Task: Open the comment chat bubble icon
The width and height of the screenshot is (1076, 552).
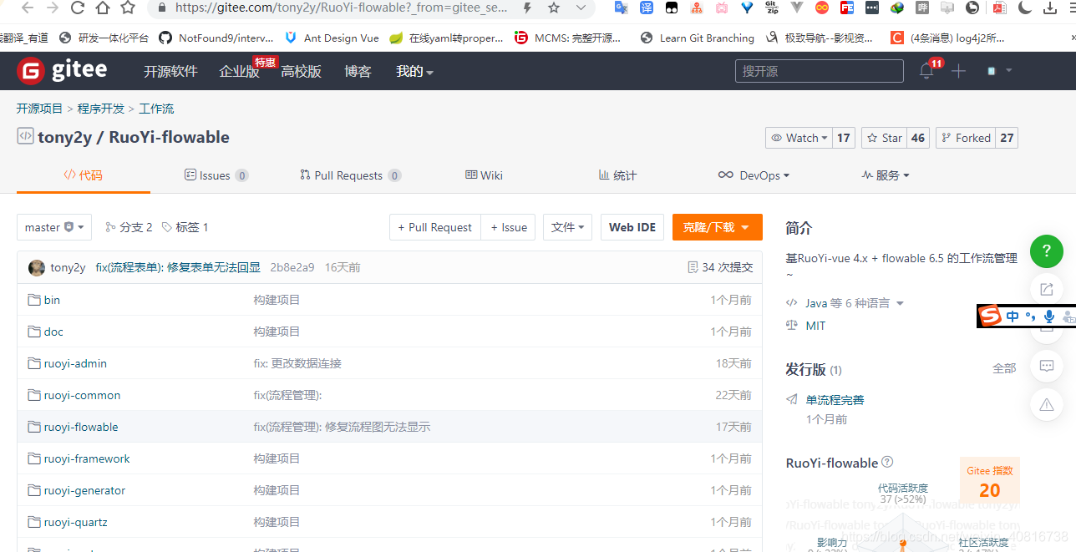Action: [x=1047, y=366]
